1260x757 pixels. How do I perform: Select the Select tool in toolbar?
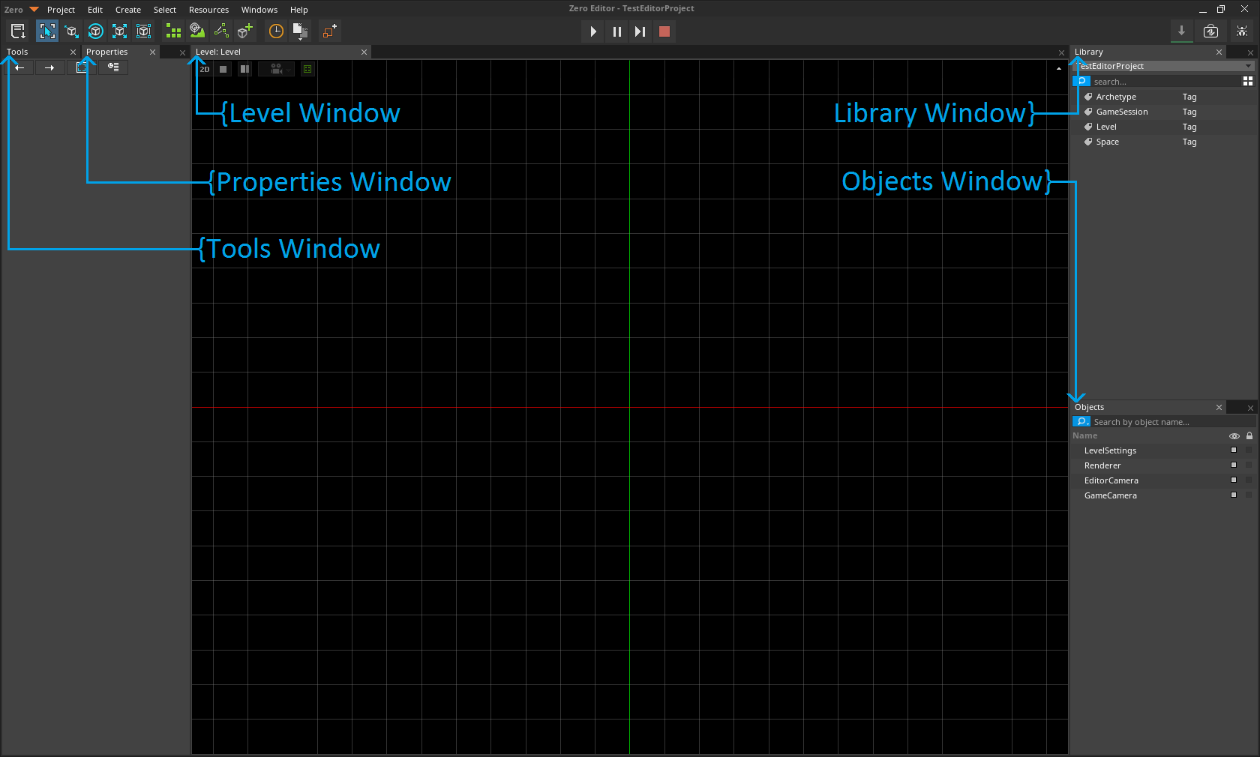click(47, 31)
